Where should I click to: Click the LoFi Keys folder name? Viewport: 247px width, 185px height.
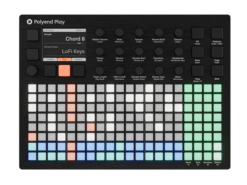(73, 51)
